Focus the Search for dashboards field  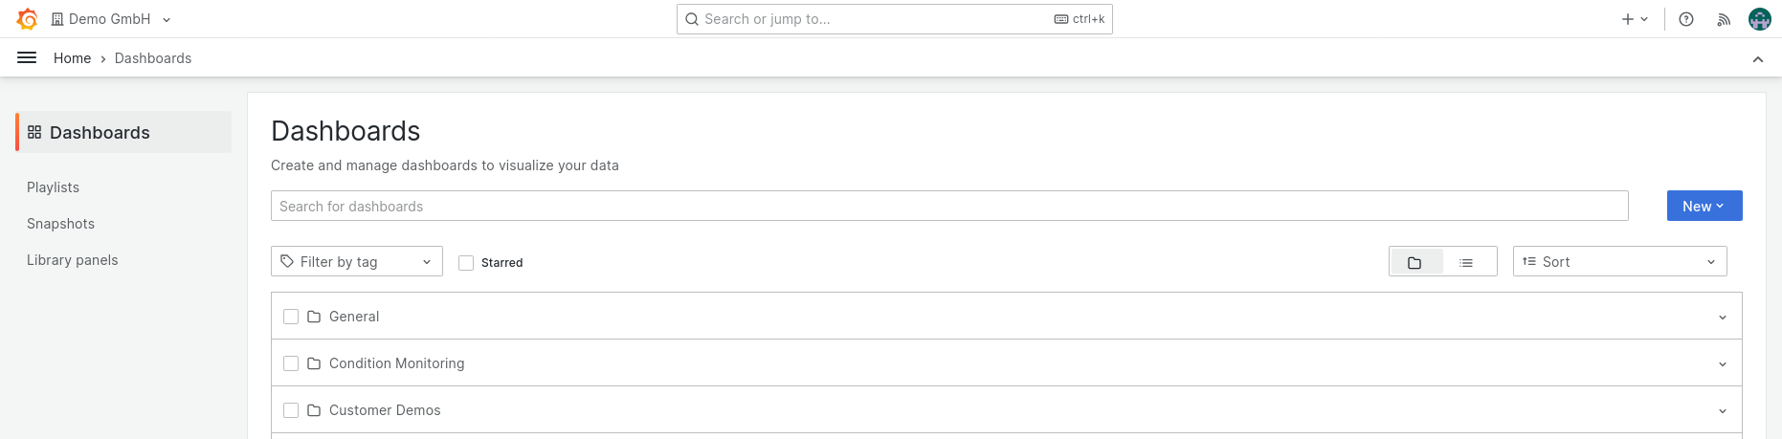(x=948, y=207)
